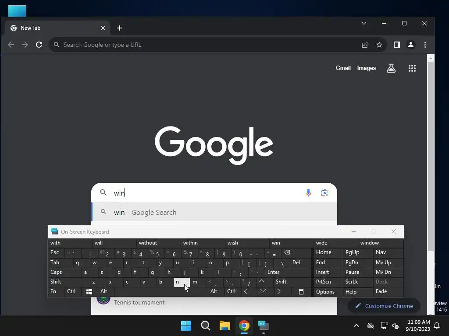This screenshot has width=449, height=336.
Task: Pick the 'wish' word prediction
Action: (x=247, y=243)
